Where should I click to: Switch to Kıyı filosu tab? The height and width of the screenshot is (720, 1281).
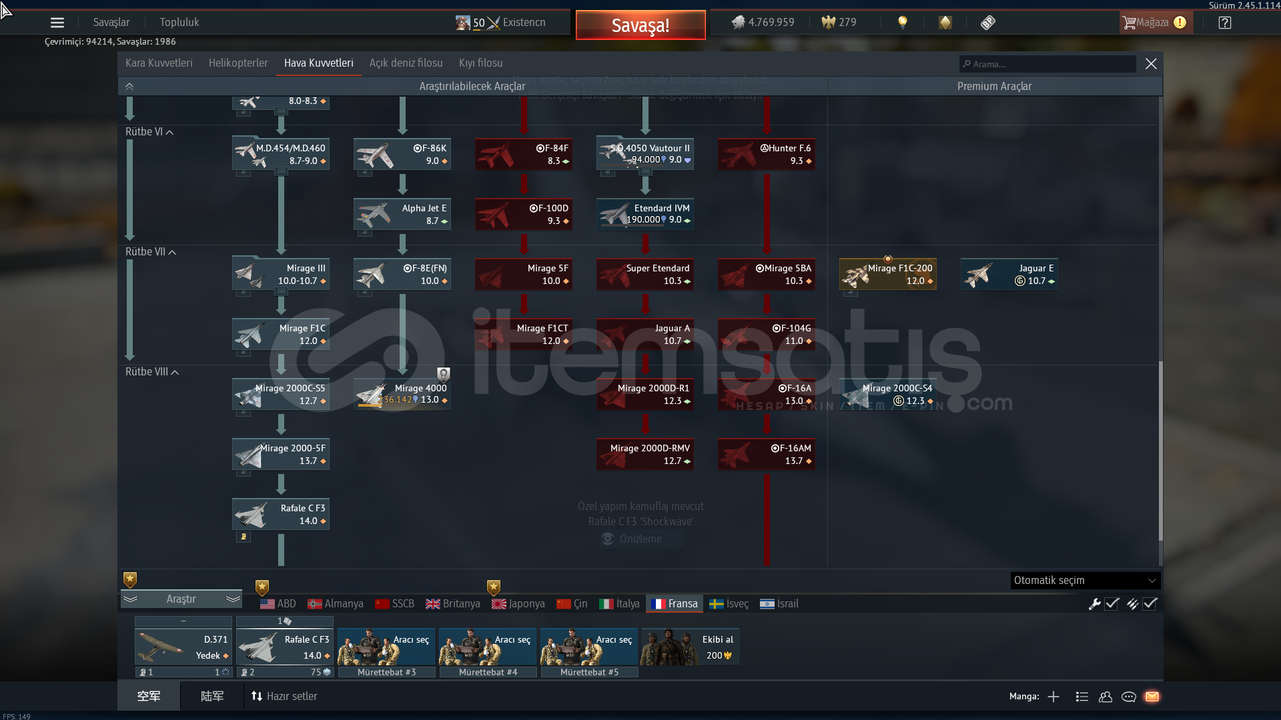click(481, 63)
